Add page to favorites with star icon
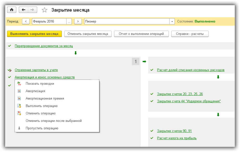 (x=44, y=10)
